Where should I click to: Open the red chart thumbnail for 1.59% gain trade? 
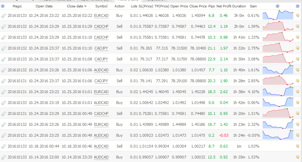278,26
